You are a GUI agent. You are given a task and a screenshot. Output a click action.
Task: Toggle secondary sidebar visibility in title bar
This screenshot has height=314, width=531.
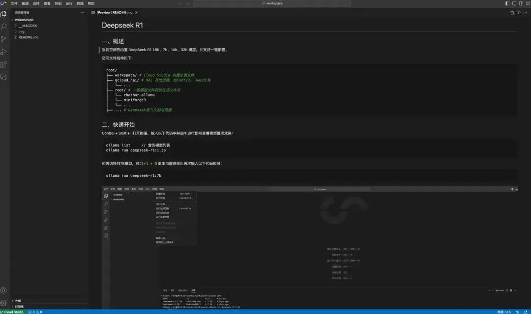pyautogui.click(x=521, y=3)
